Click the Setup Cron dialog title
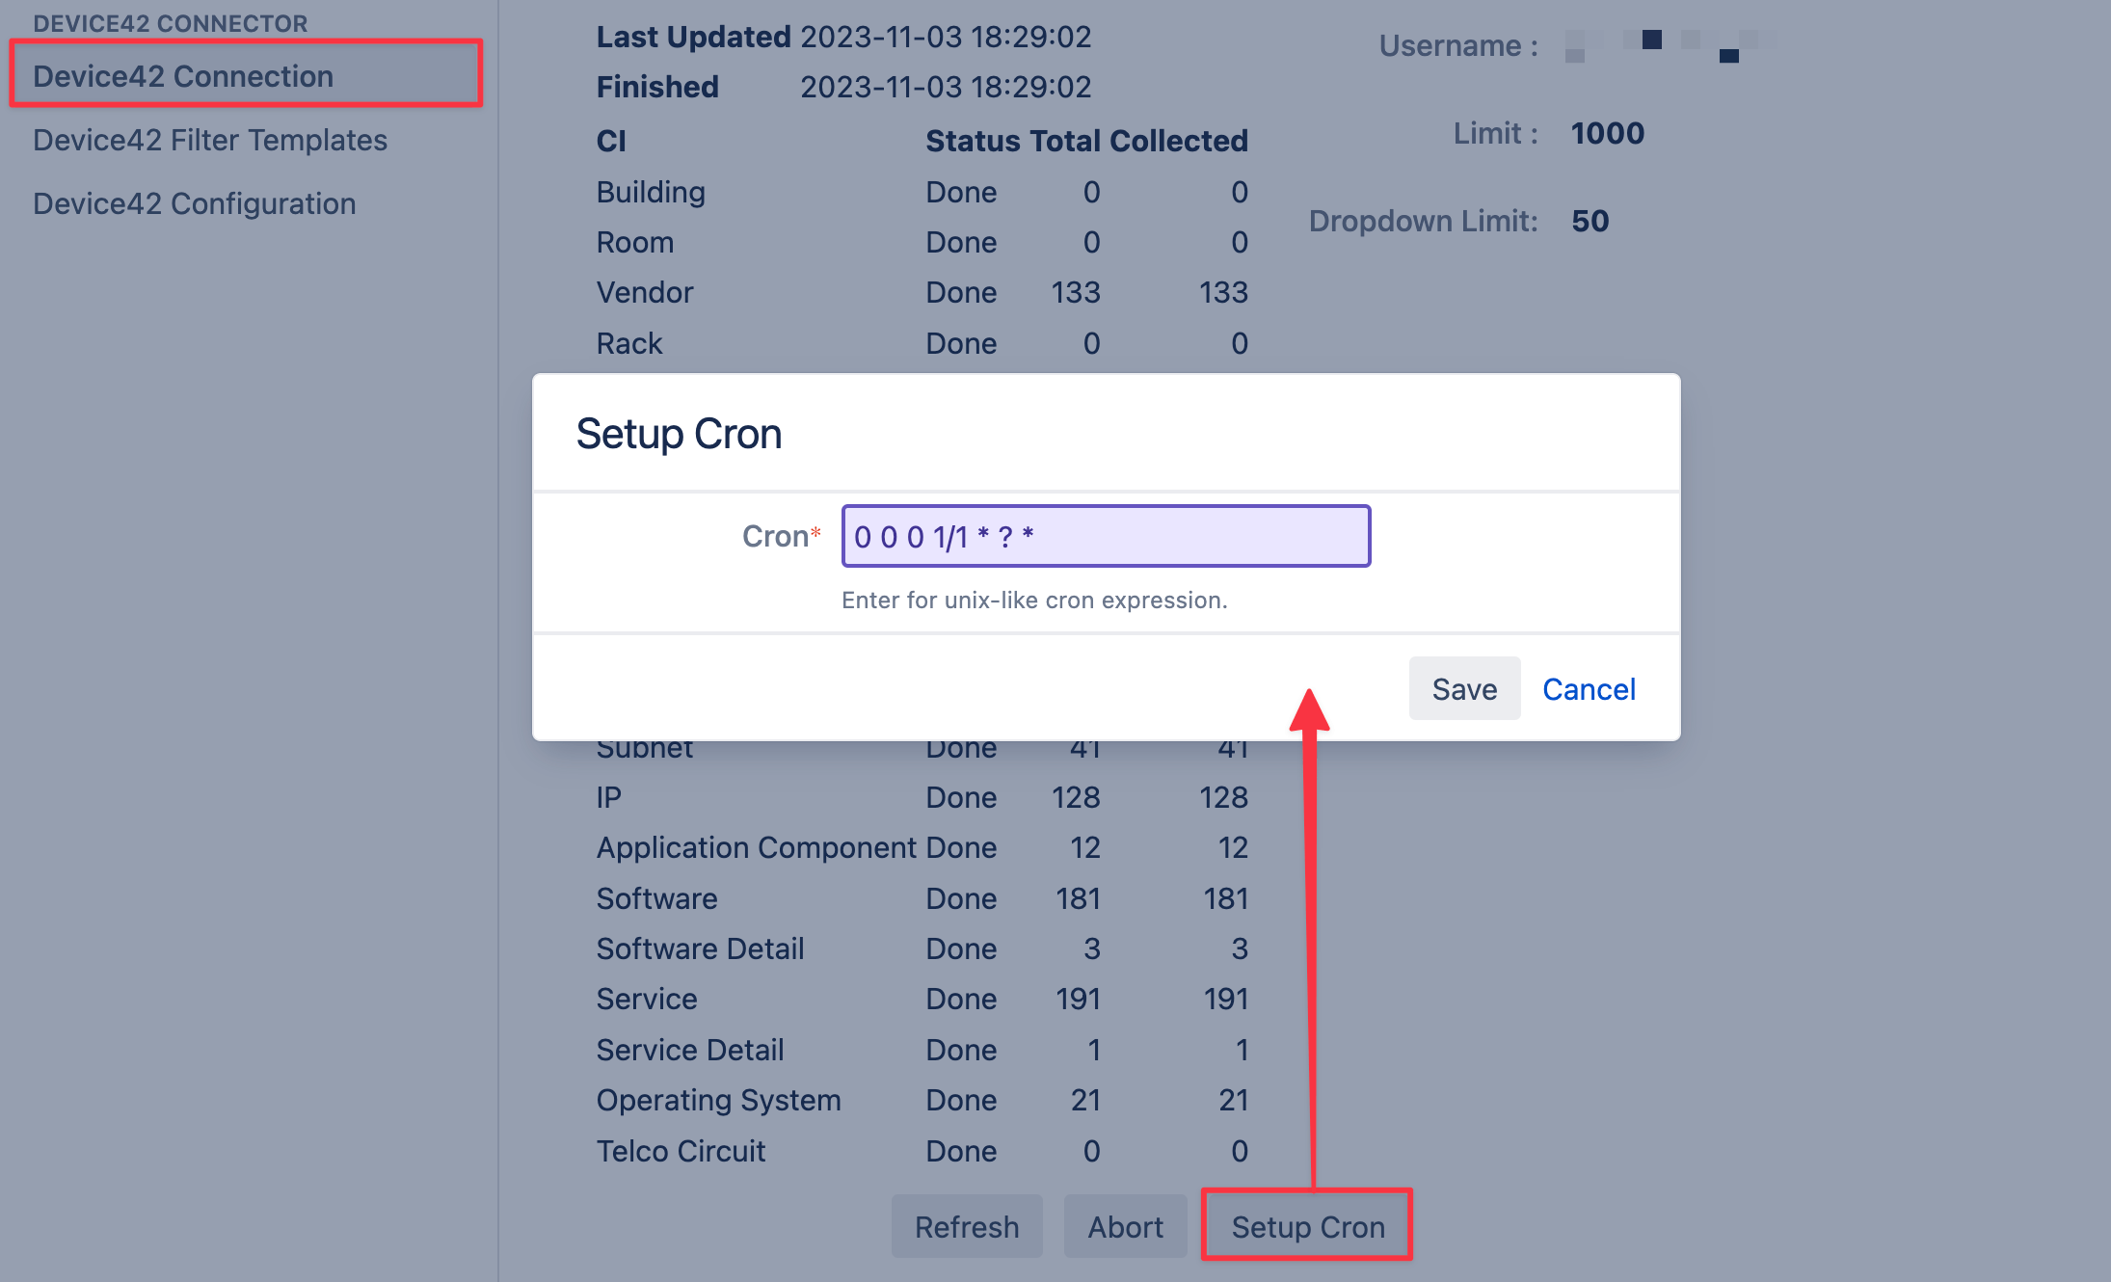The width and height of the screenshot is (2111, 1282). click(x=679, y=435)
